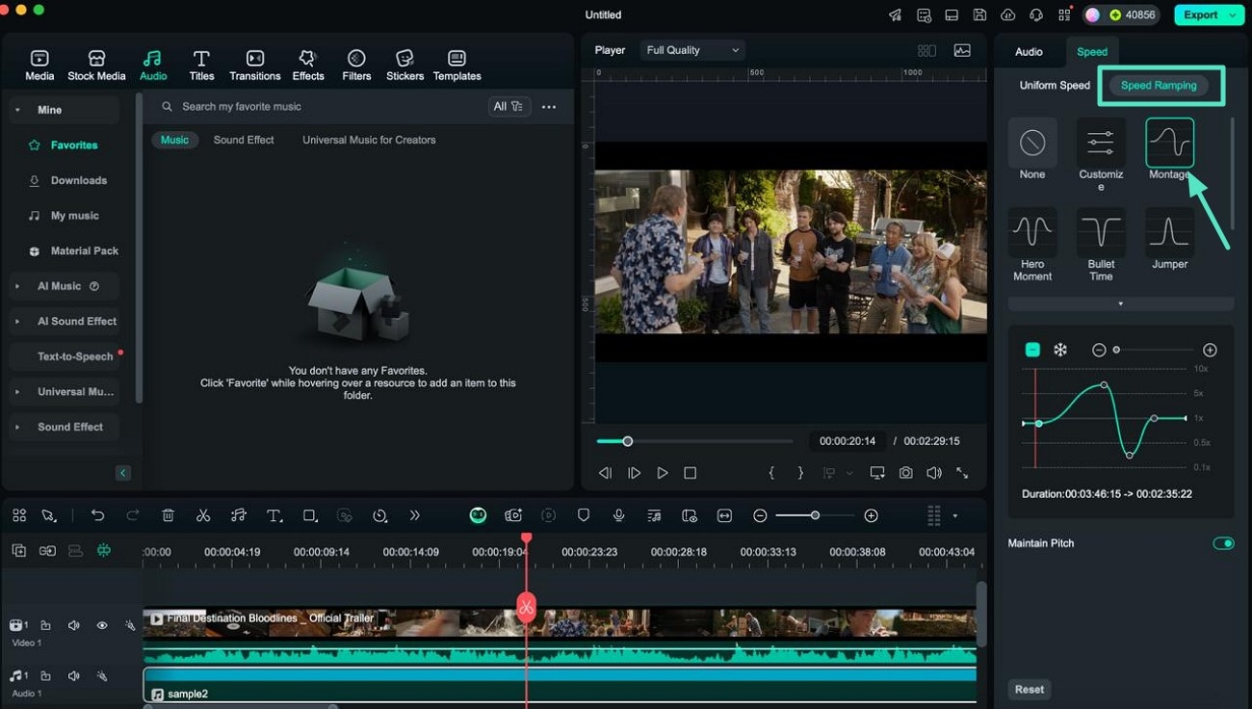Click the cloud upload icon in title bar
Image resolution: width=1252 pixels, height=709 pixels.
[x=1008, y=14]
